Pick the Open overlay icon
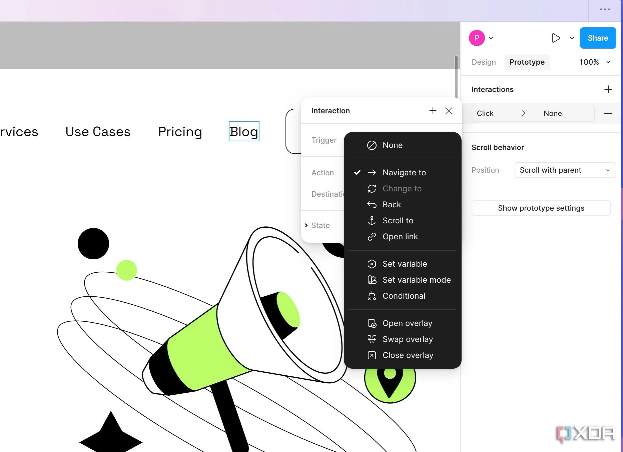623x452 pixels. click(372, 323)
